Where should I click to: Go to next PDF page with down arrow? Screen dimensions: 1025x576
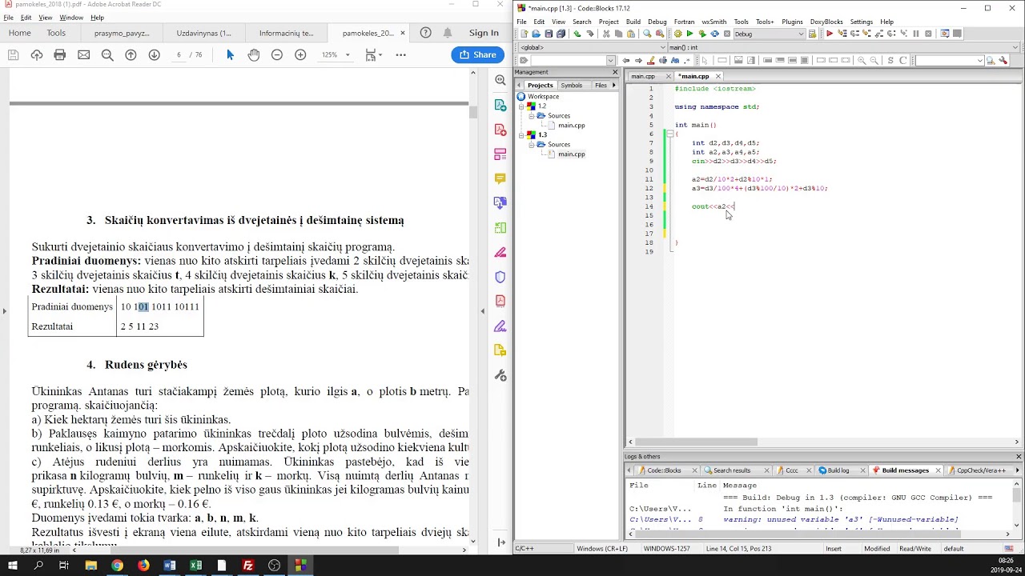click(154, 54)
